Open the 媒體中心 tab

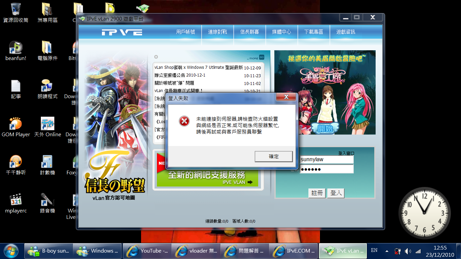282,32
